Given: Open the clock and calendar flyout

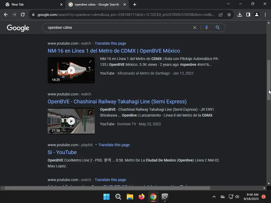Looking at the screenshot, I should tap(251, 197).
